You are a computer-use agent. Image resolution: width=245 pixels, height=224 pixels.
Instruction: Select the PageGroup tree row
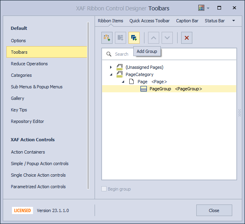[169, 89]
